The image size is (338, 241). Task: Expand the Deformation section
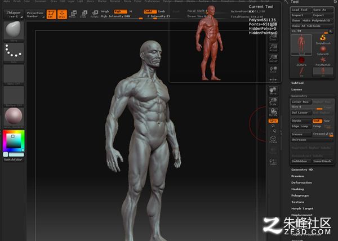(x=301, y=182)
